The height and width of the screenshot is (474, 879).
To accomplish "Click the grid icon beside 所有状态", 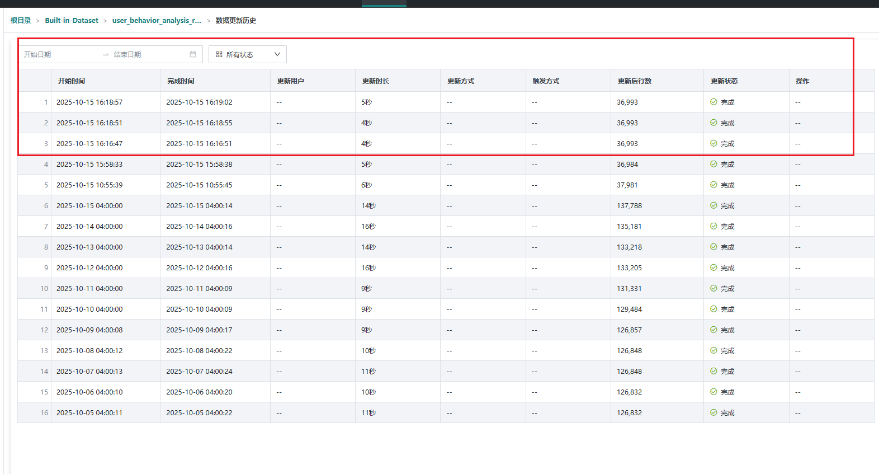I will [x=219, y=54].
